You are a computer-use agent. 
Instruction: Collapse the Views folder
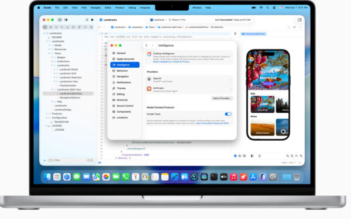tap(50, 53)
